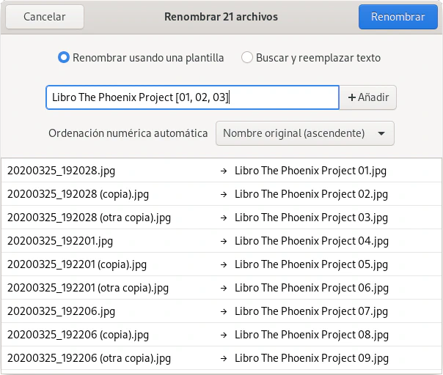
Task: Open 'Nombre original (ascendente)' sort dropdown
Action: tap(304, 133)
